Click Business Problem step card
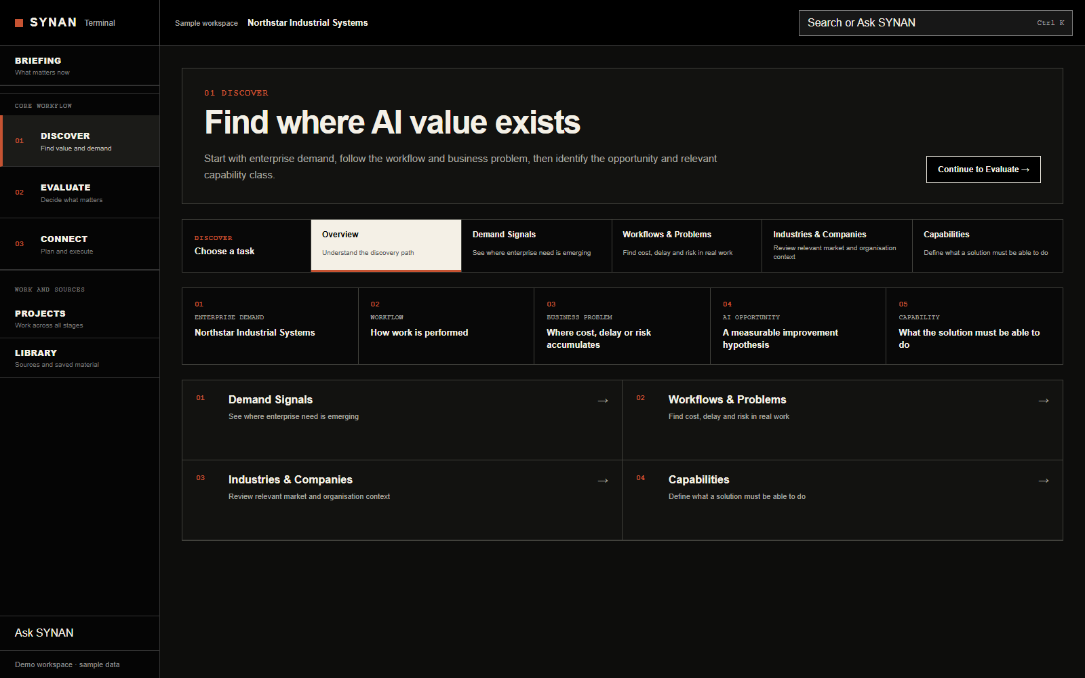1085x678 pixels. point(622,326)
